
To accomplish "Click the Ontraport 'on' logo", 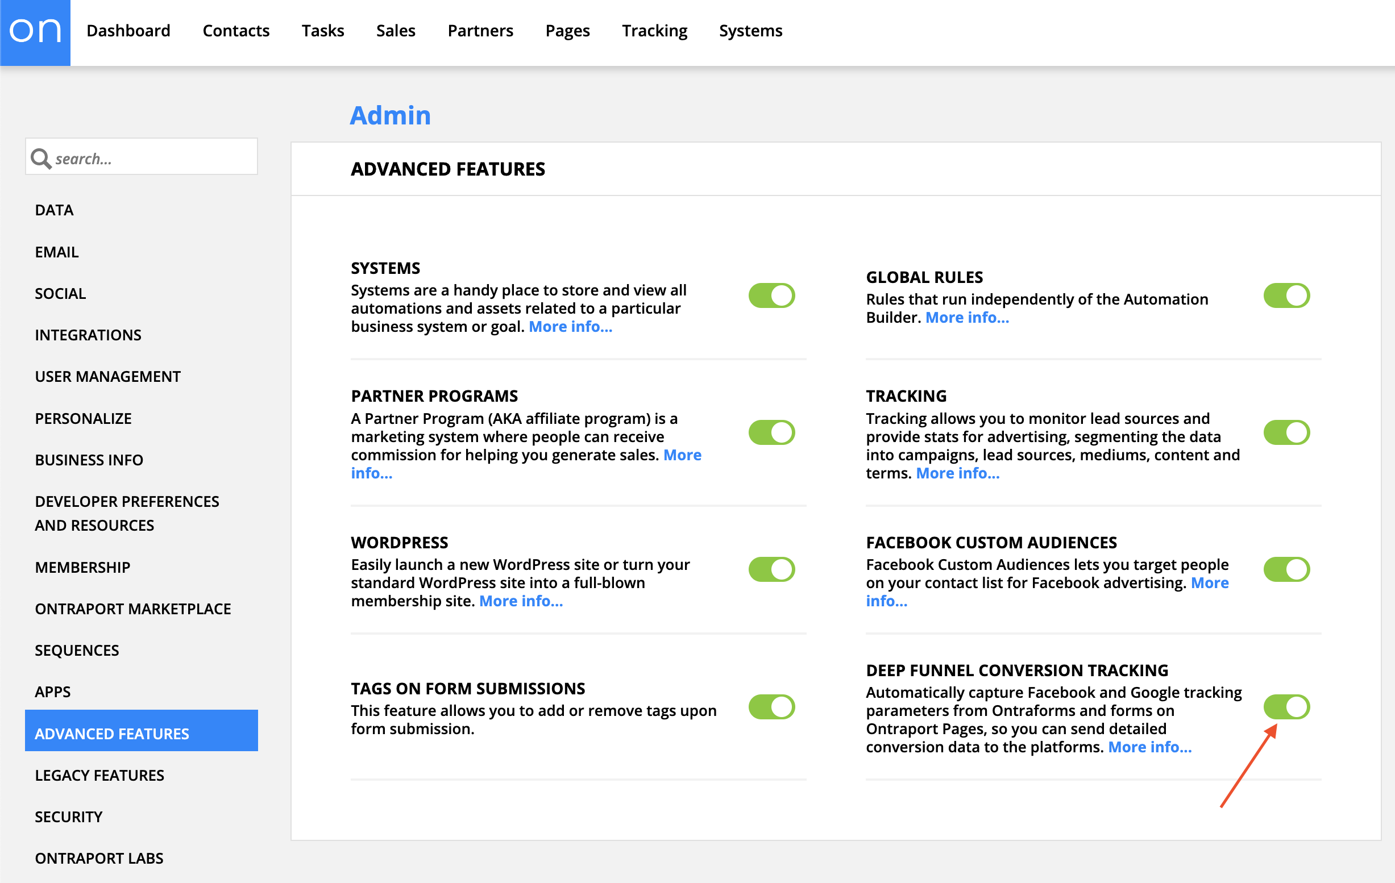I will (35, 32).
